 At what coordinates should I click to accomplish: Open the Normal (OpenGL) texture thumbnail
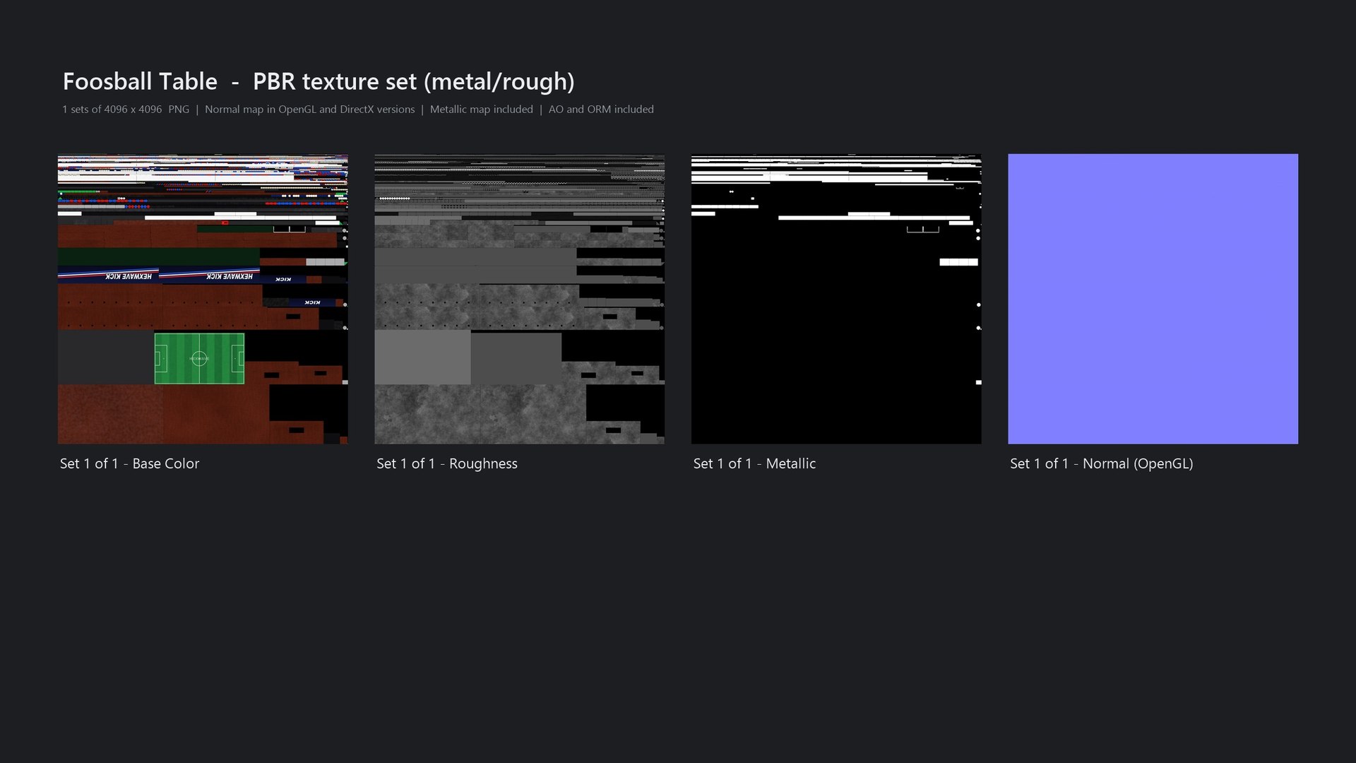[x=1153, y=299]
